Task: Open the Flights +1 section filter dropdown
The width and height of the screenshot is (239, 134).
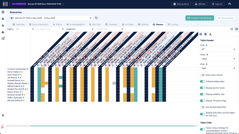Action: (x=20, y=29)
